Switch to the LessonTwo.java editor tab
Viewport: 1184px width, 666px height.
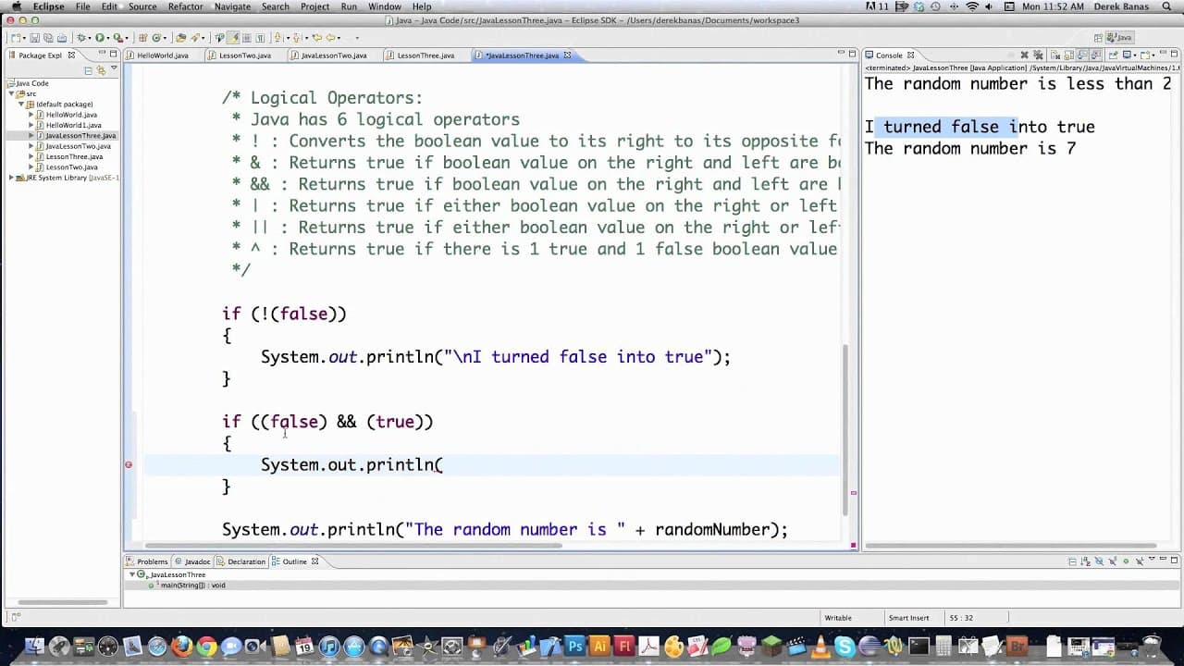coord(244,55)
